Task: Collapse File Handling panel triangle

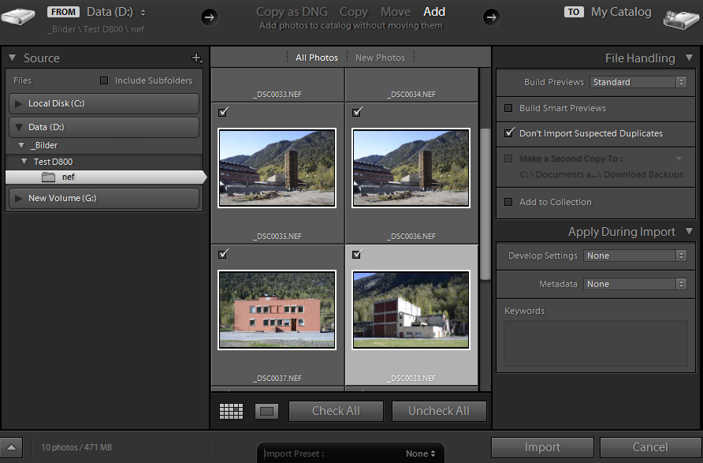Action: coord(689,58)
